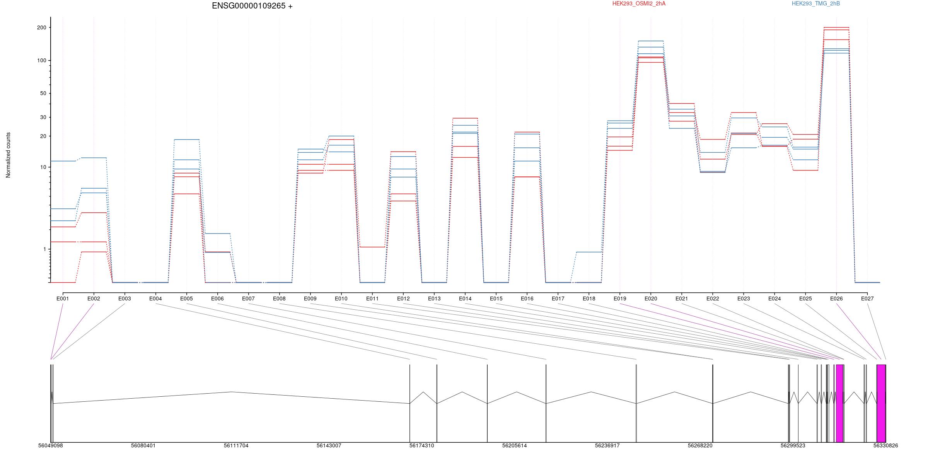This screenshot has width=928, height=464.
Task: Click exon label E005
Action: pos(186,299)
